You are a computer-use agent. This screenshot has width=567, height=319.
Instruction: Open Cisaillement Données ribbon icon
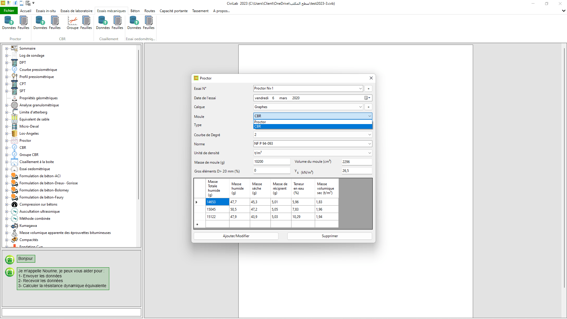pyautogui.click(x=103, y=23)
